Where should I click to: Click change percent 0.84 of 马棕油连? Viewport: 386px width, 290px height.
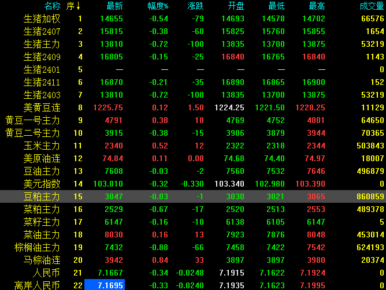[160, 260]
